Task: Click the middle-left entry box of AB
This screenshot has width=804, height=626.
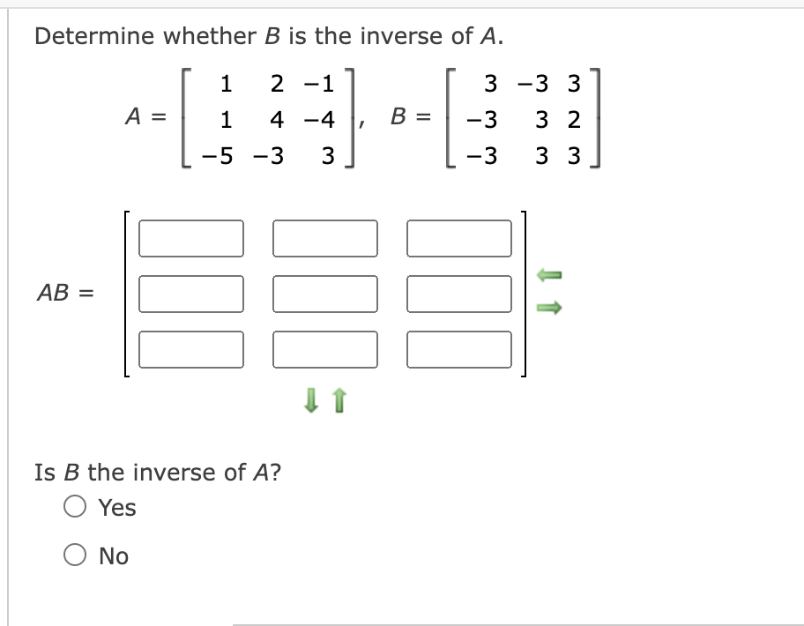Action: (190, 294)
